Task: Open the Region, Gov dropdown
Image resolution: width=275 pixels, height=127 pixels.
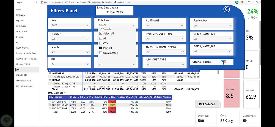Action: coord(212,26)
